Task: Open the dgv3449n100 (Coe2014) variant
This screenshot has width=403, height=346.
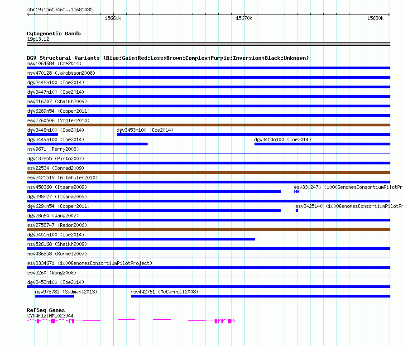Action: (56, 139)
